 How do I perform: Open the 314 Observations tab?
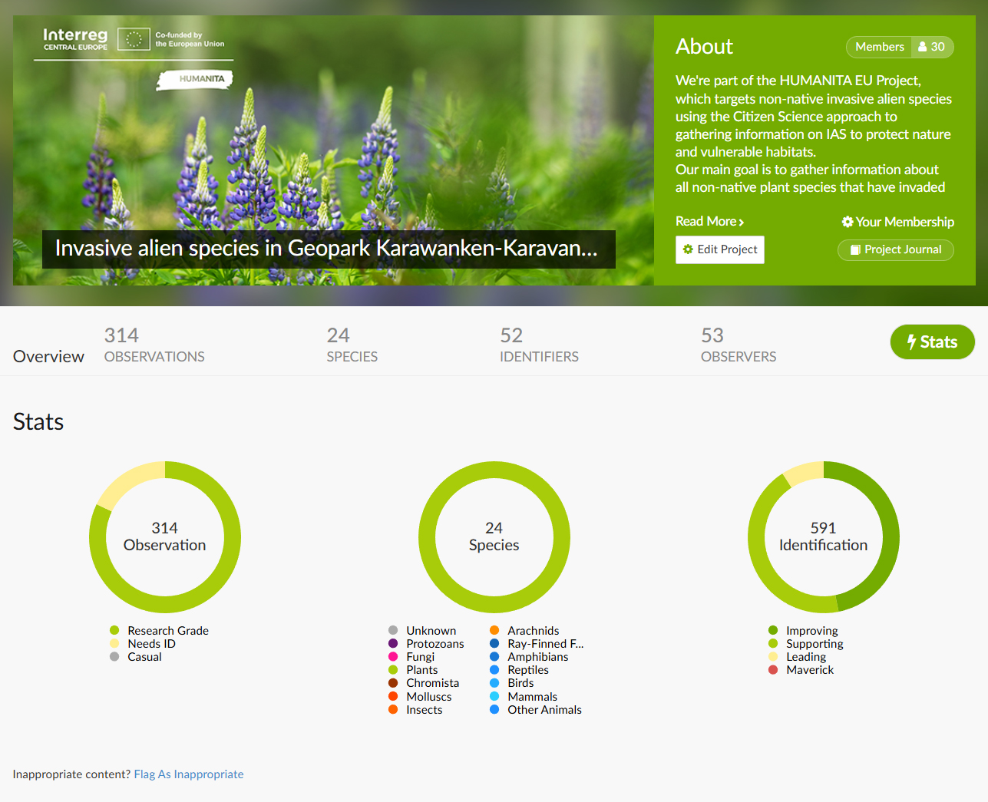point(154,345)
